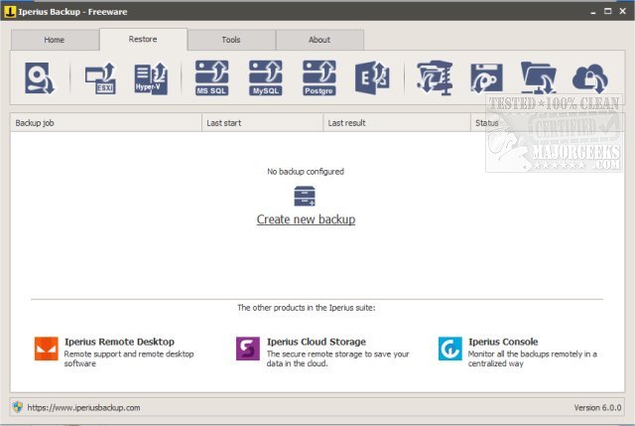The image size is (635, 426).
Task: Click the shield icon in status bar
Action: (18, 407)
